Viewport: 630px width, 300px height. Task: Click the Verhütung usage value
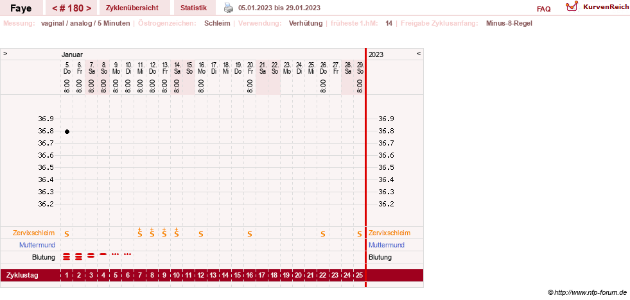(x=306, y=23)
